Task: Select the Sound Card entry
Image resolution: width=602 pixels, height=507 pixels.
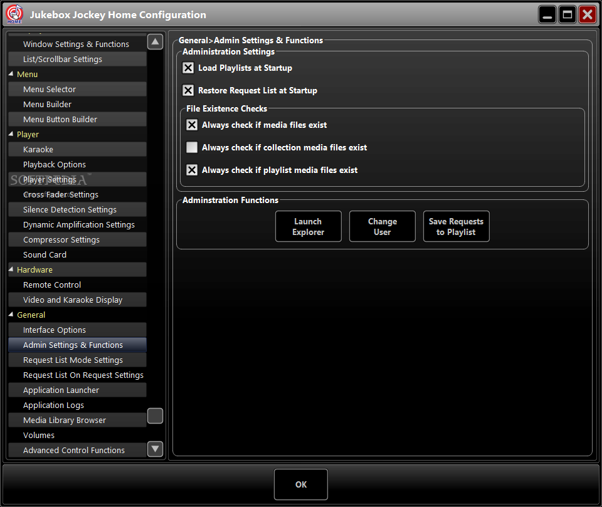Action: 77,254
